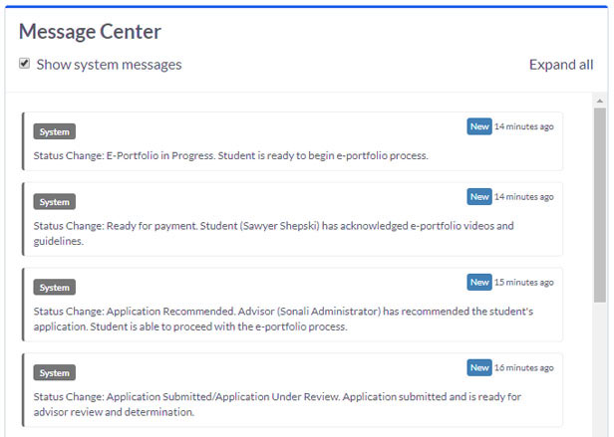Expand the E-Portfolio in Progress status message
Screen dimensions: 614x437
coord(292,141)
